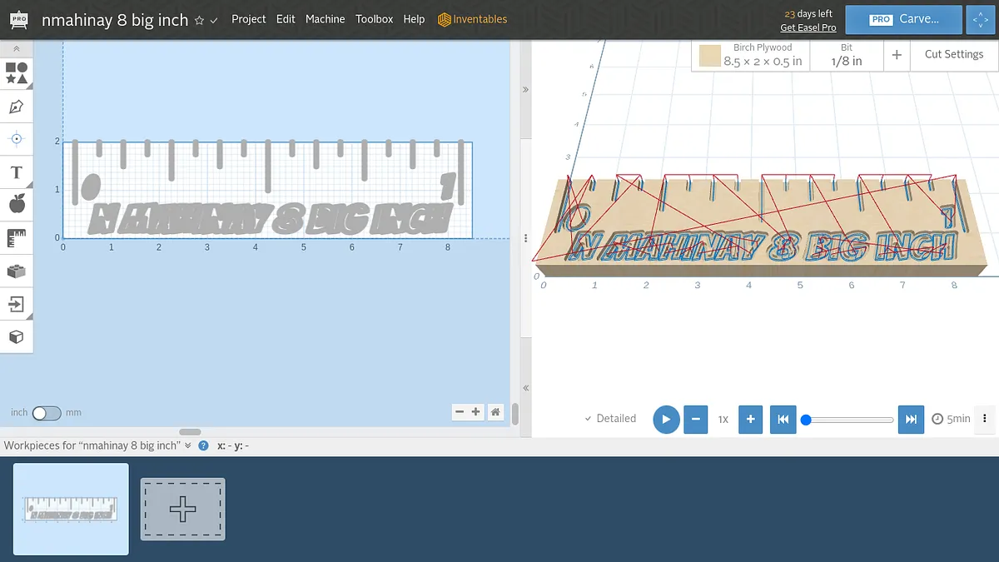
Task: Click the Carve button
Action: click(x=903, y=19)
